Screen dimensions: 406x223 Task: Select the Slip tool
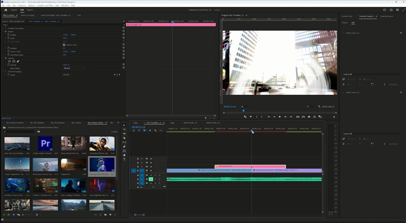(124, 142)
